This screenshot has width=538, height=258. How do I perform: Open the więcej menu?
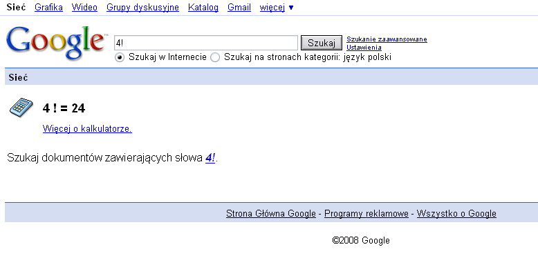click(272, 8)
